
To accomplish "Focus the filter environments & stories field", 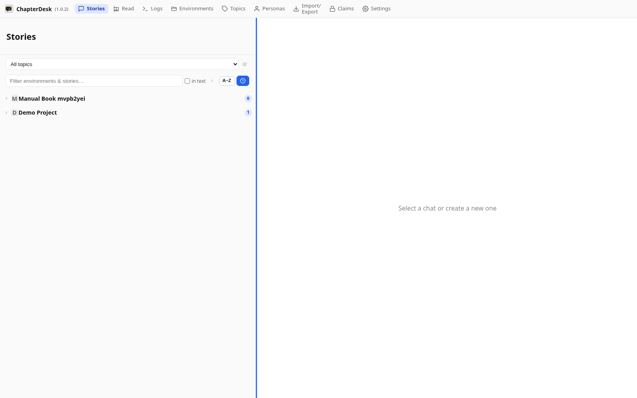I will point(94,81).
